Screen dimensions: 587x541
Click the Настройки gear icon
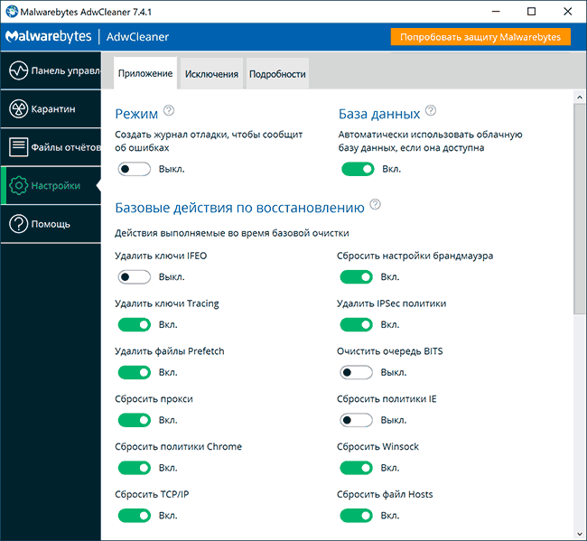pyautogui.click(x=18, y=185)
